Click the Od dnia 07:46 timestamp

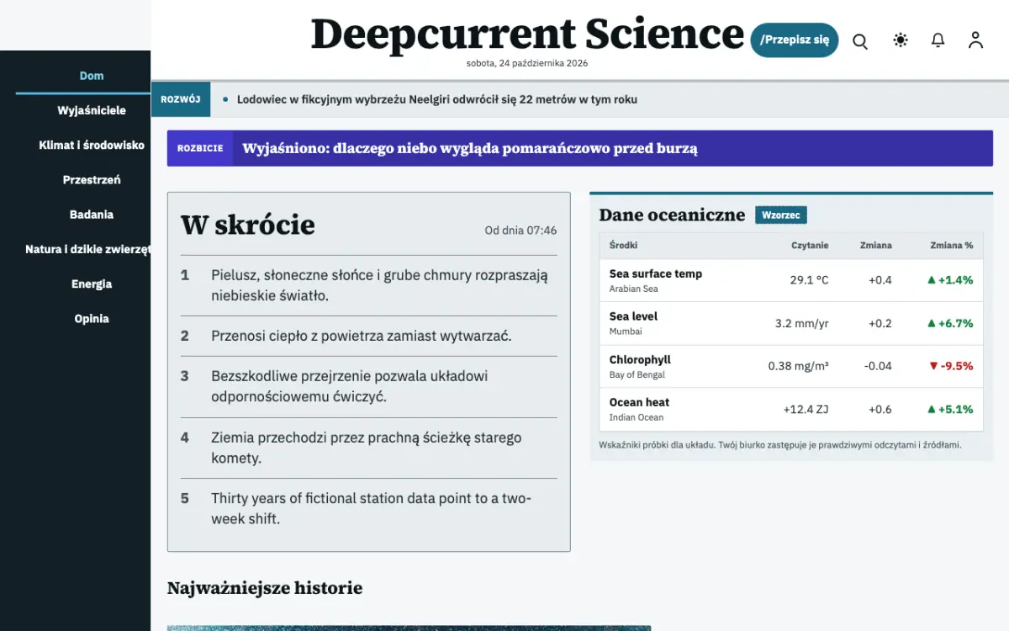(x=520, y=231)
